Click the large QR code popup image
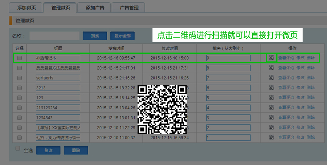The height and width of the screenshot is (165, 327). [x=163, y=109]
